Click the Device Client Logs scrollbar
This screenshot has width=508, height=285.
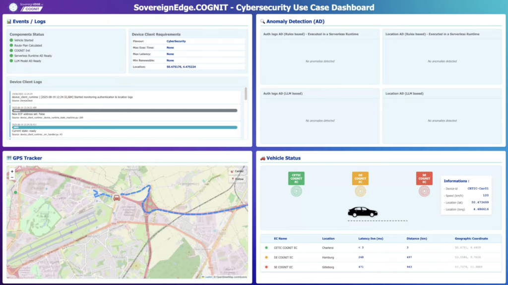click(x=246, y=94)
